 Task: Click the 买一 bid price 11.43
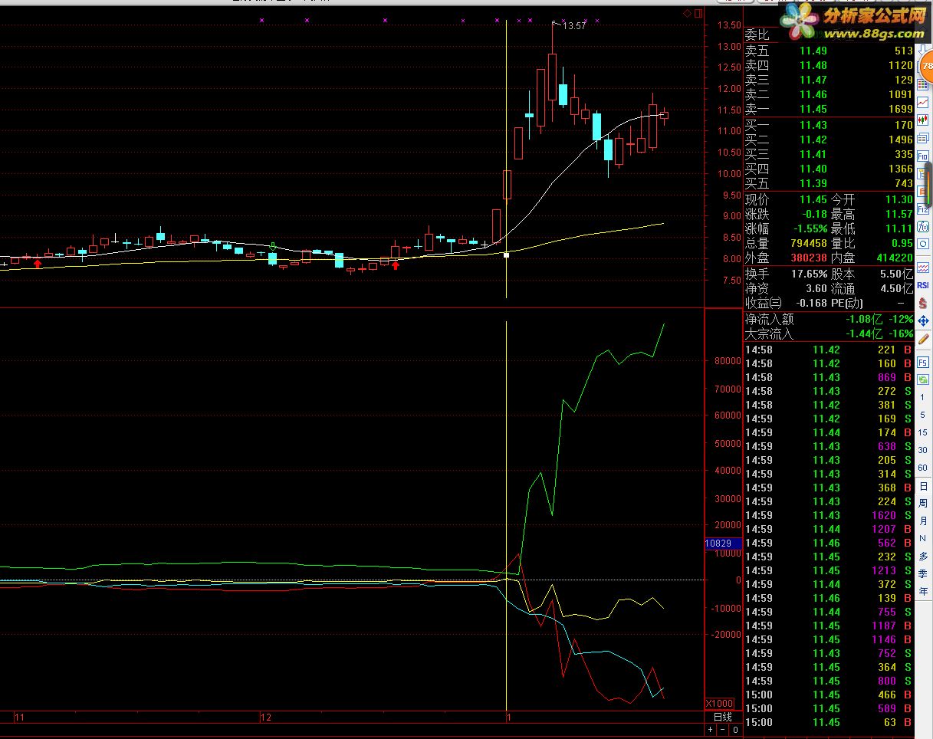(813, 125)
